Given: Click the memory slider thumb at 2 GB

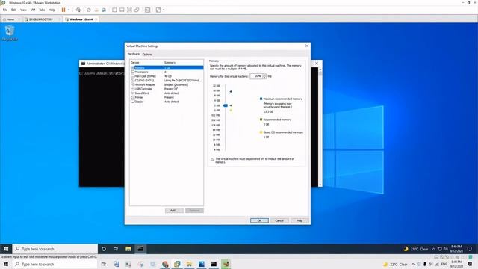Looking at the screenshot, I should [x=226, y=105].
